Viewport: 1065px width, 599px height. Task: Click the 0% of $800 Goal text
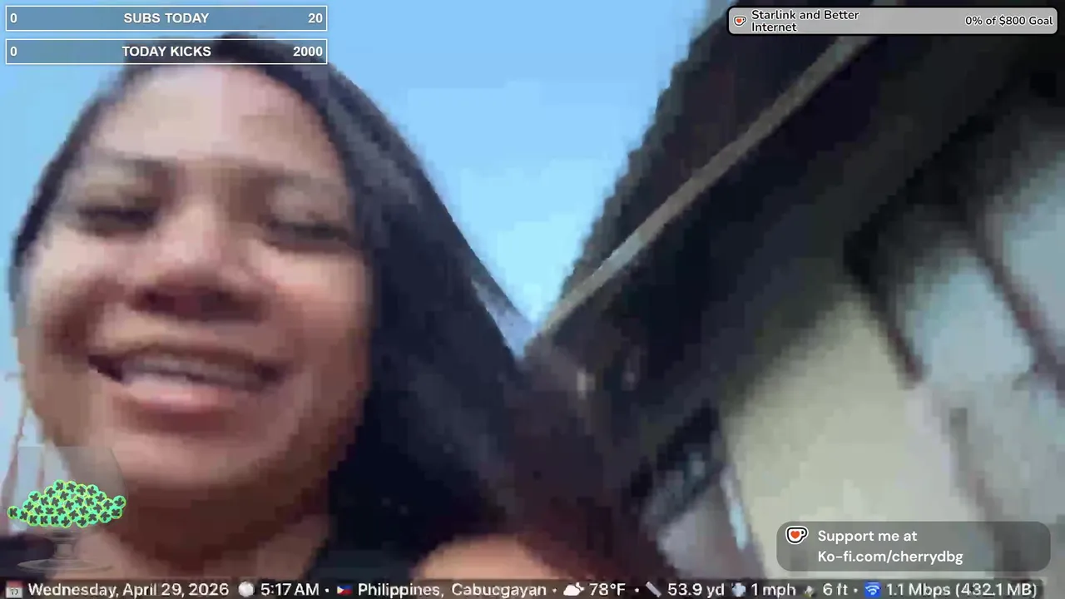[x=1008, y=21]
